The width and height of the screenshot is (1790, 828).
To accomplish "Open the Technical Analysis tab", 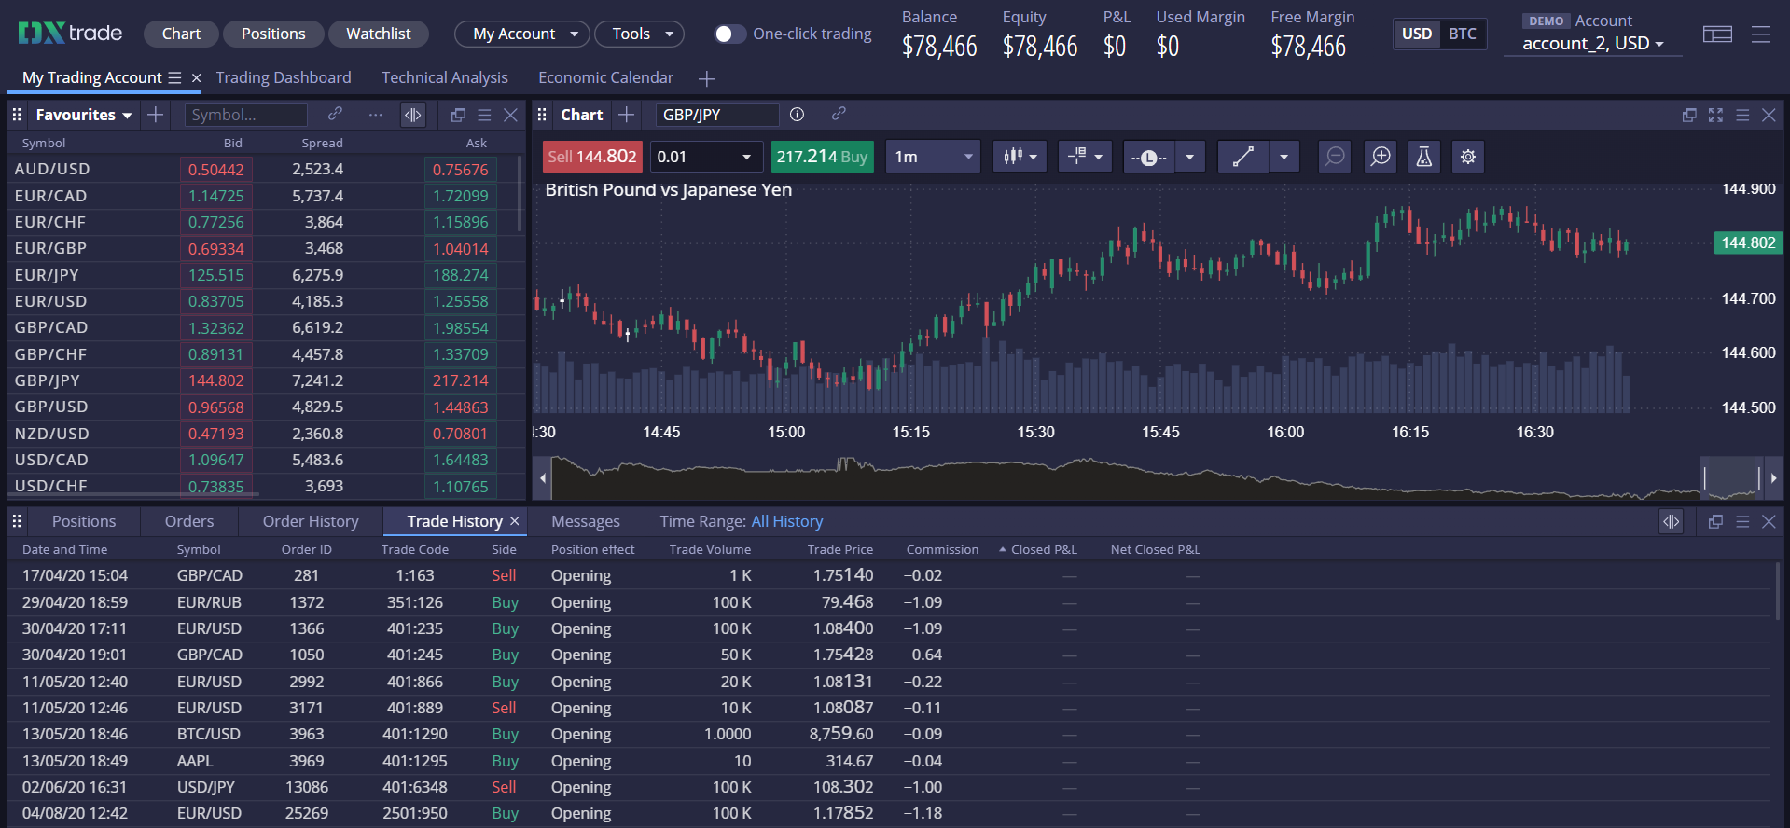I will (x=444, y=78).
